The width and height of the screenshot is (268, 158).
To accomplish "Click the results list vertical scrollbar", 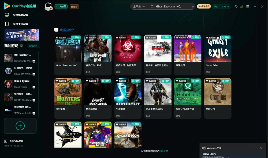I will tap(257, 84).
